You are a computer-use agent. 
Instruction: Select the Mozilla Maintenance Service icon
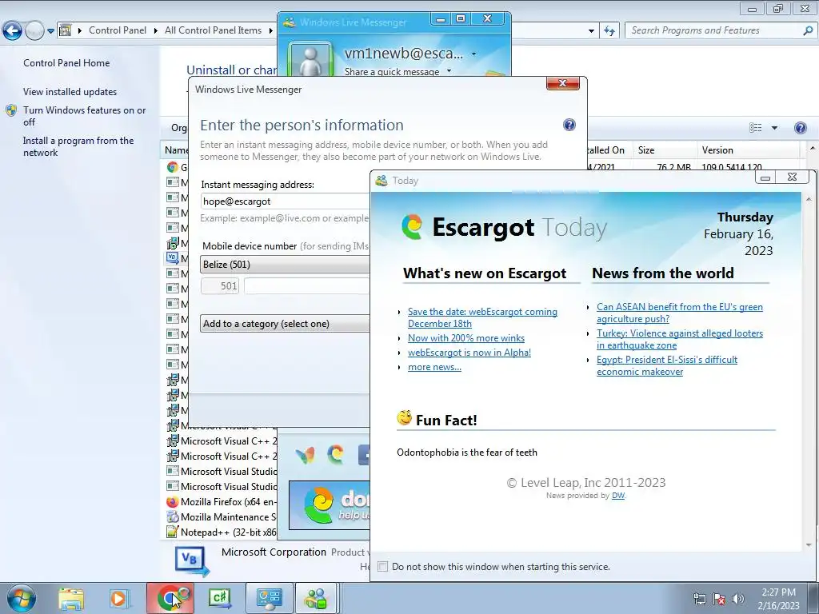click(173, 517)
